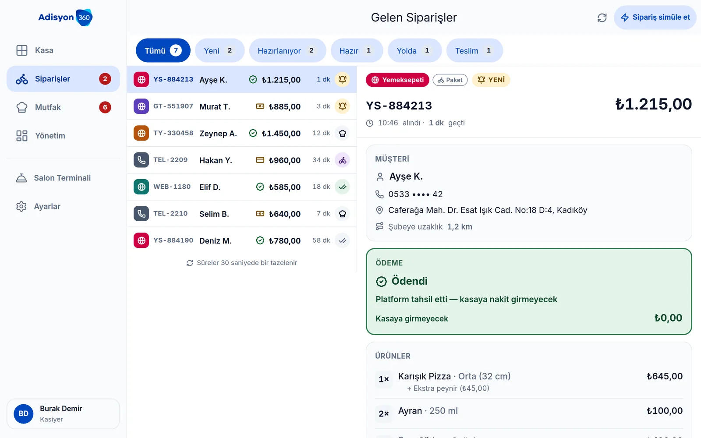Click platform icon for TY-330458
The height and width of the screenshot is (438, 701).
click(x=141, y=133)
